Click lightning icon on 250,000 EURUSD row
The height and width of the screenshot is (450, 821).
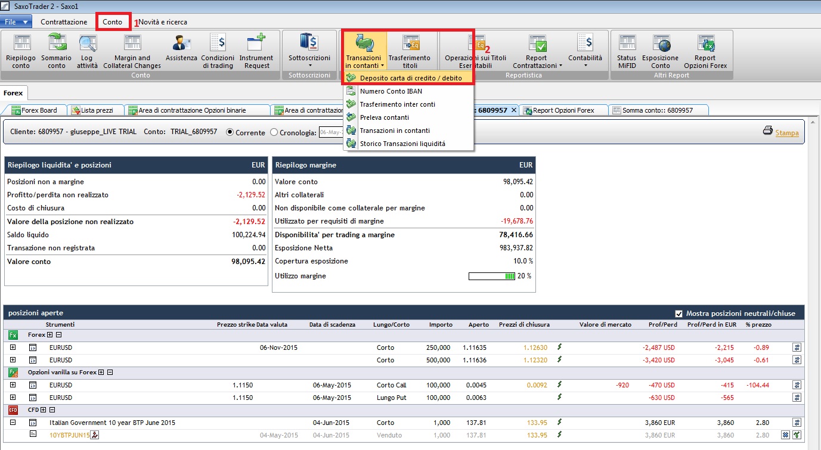click(559, 347)
